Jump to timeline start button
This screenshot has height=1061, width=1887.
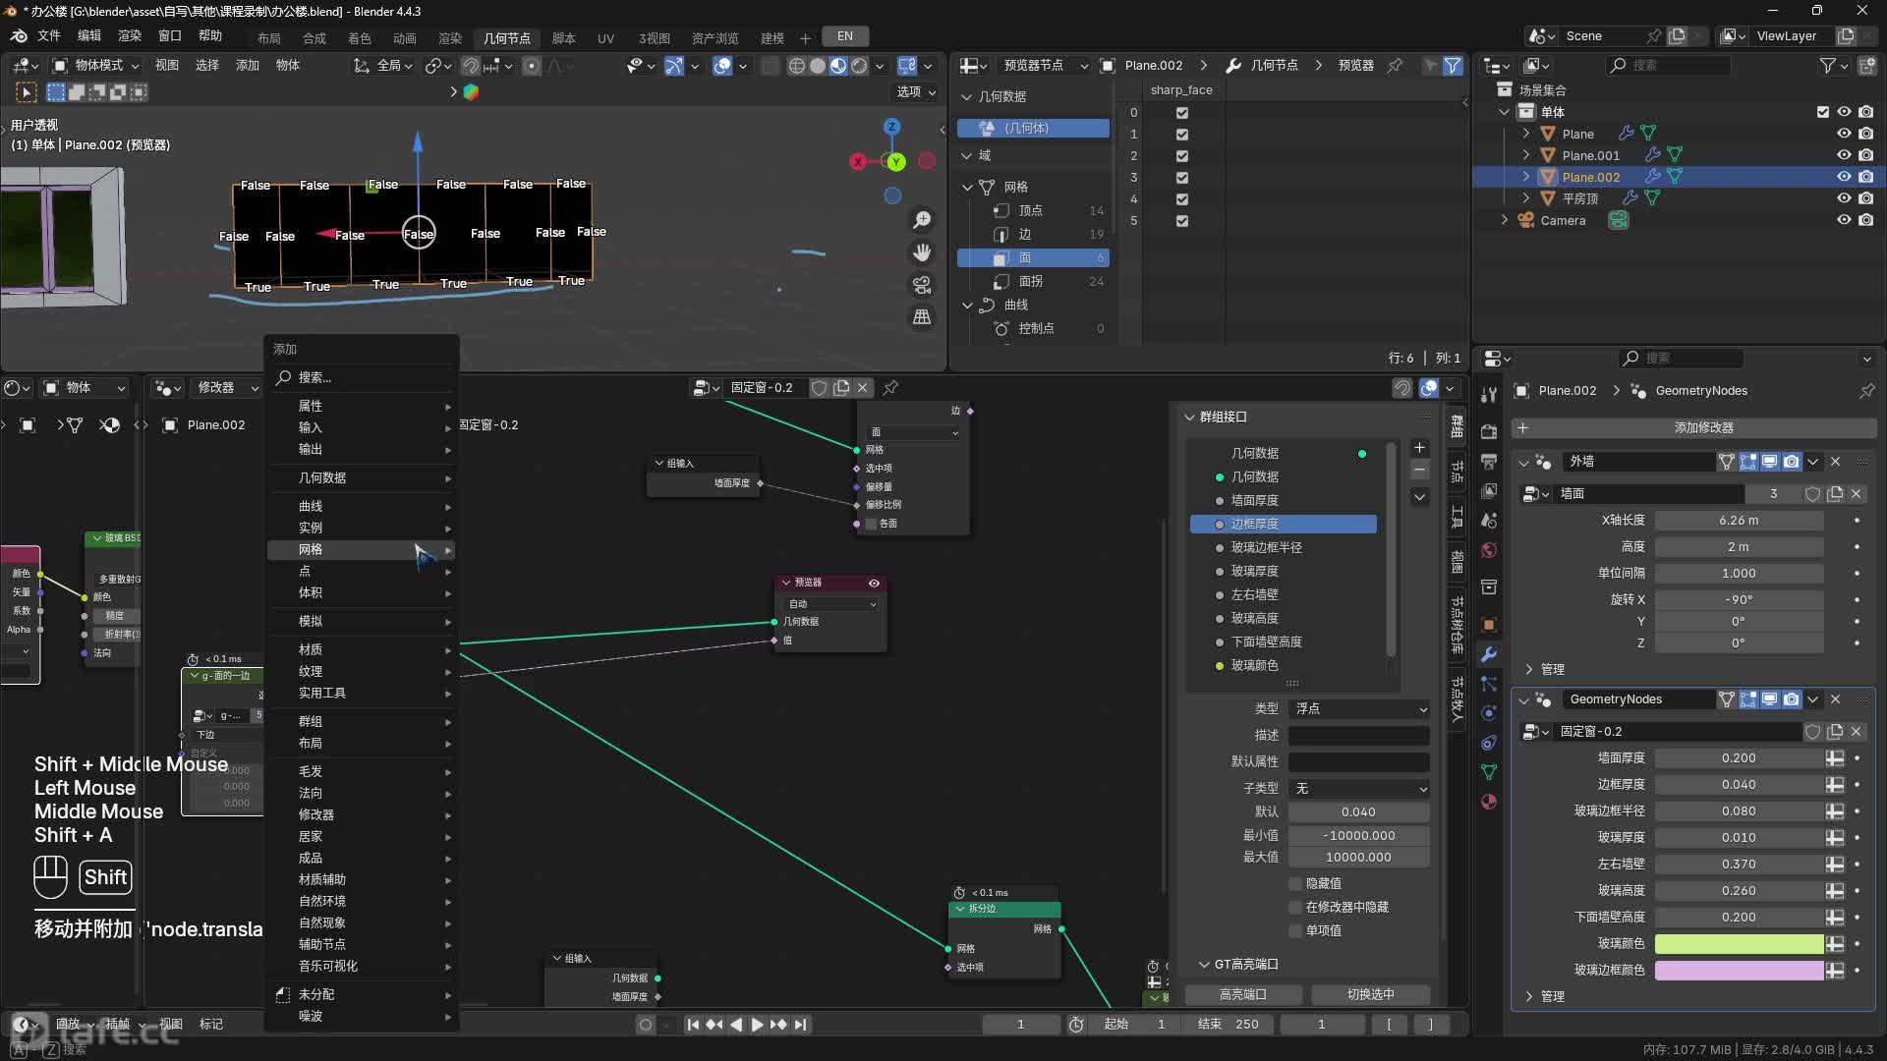coord(693,1025)
